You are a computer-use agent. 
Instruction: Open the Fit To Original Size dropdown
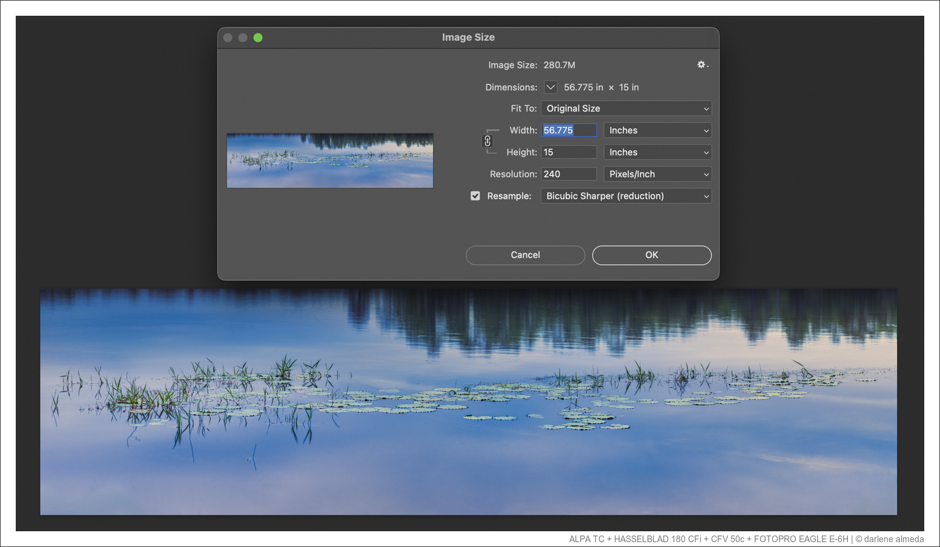pos(626,108)
